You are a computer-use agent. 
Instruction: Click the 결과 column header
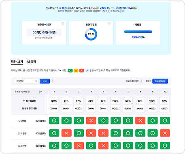coord(40,92)
